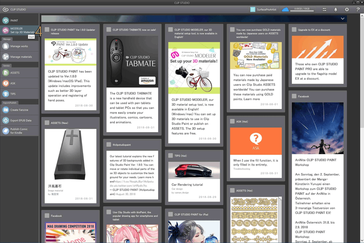Click the Troubleshooting label on ASK card
The height and width of the screenshot is (243, 364).
[242, 169]
